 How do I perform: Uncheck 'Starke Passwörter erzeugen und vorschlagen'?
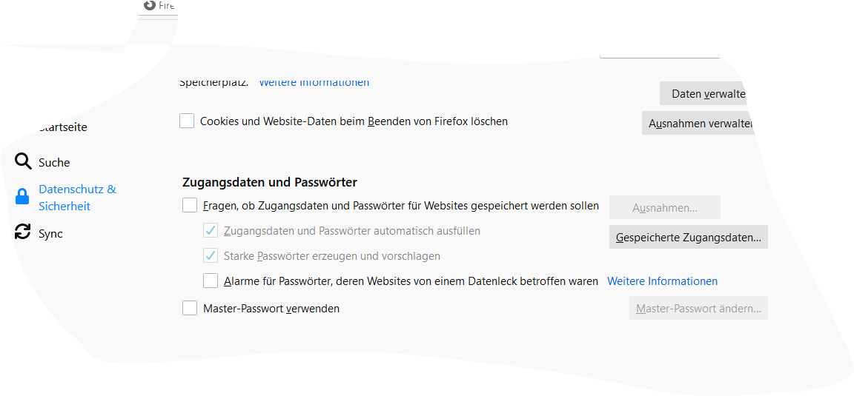211,256
